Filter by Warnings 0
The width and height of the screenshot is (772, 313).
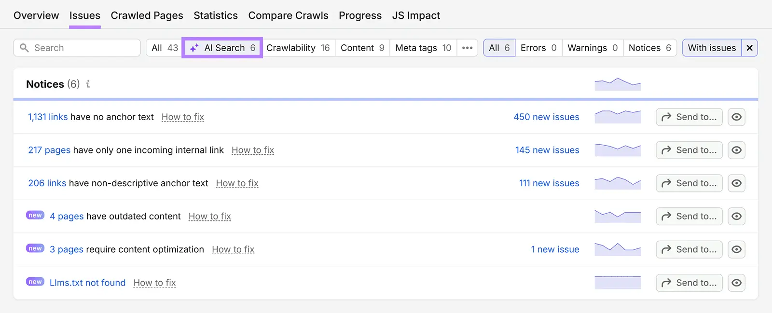593,48
